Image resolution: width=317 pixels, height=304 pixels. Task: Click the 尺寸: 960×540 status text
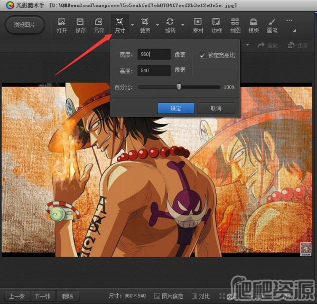[x=127, y=296]
